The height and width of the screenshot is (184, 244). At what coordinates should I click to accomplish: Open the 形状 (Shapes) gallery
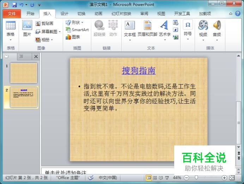[73, 23]
